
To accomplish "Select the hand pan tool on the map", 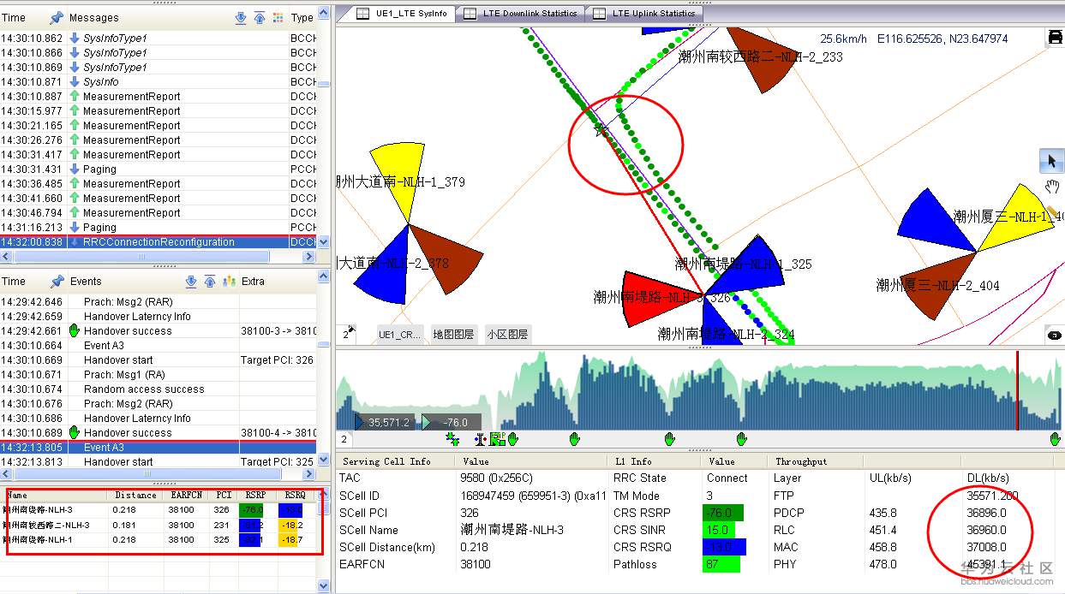I will (x=1051, y=187).
